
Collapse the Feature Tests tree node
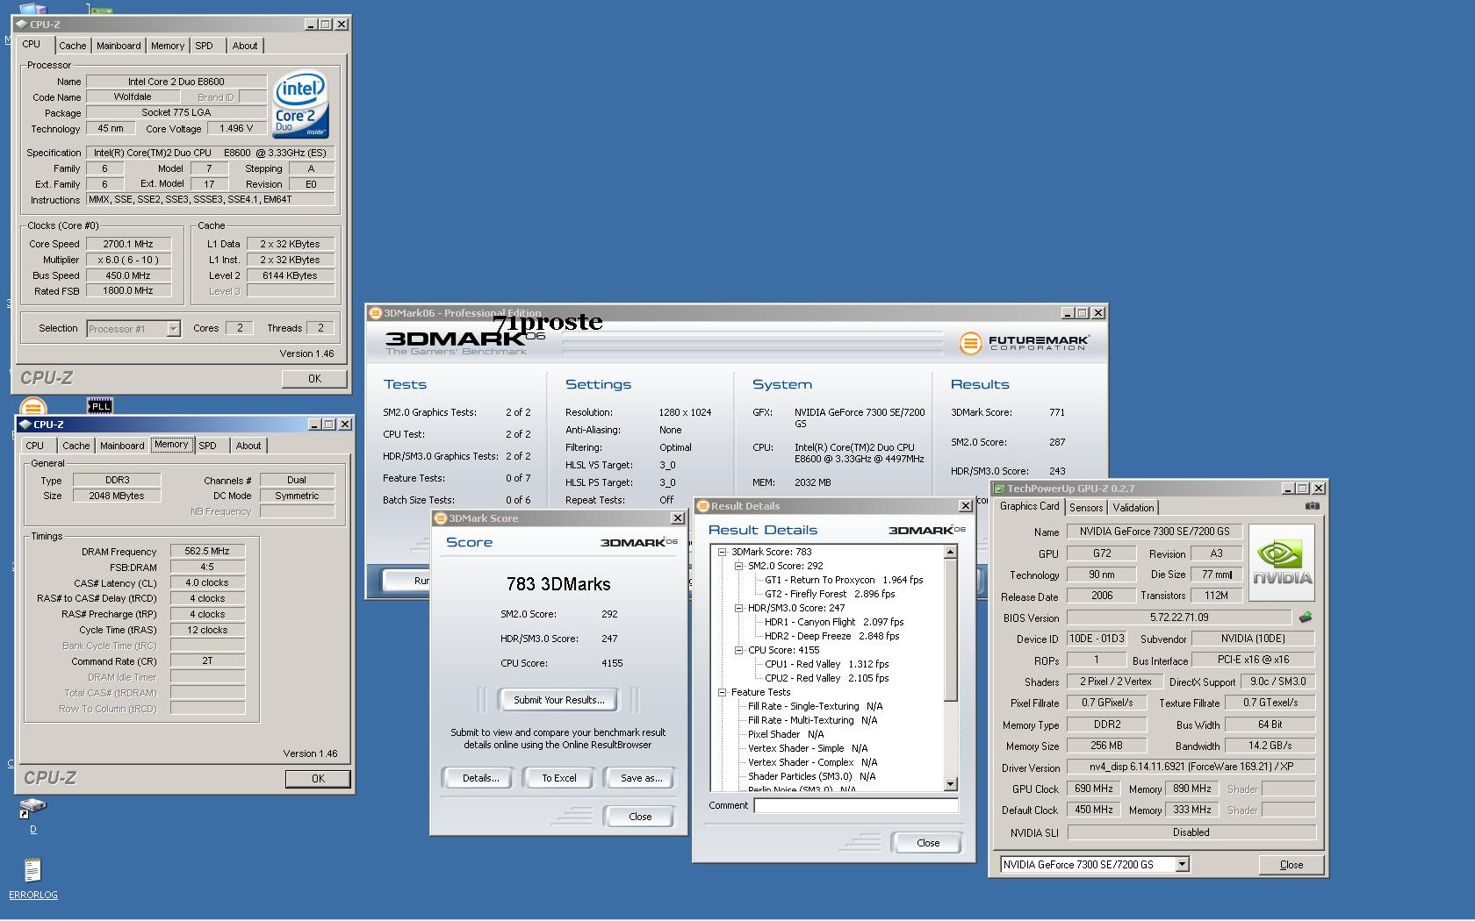click(722, 692)
